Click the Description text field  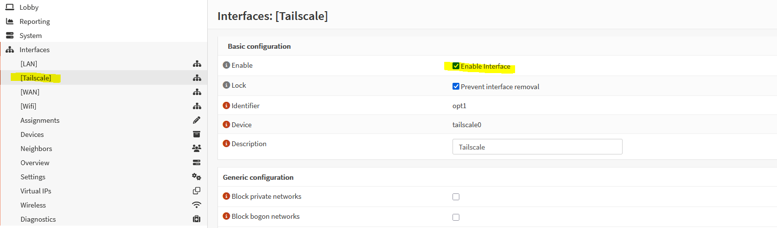point(537,147)
